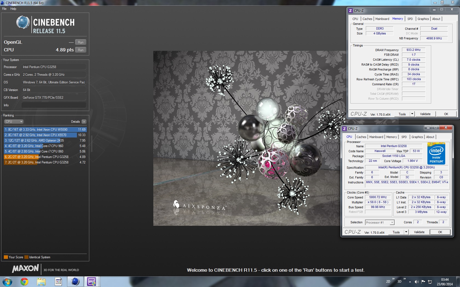Click the Your Score orange legend swatch

pyautogui.click(x=6, y=257)
